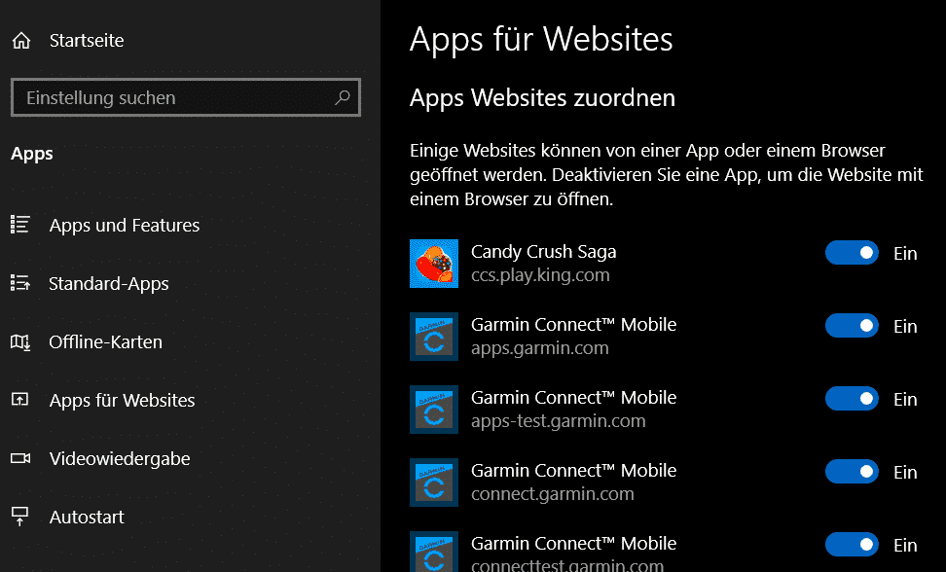Toggle connect.garmin.com website association
Image resolution: width=946 pixels, height=572 pixels.
pos(852,472)
